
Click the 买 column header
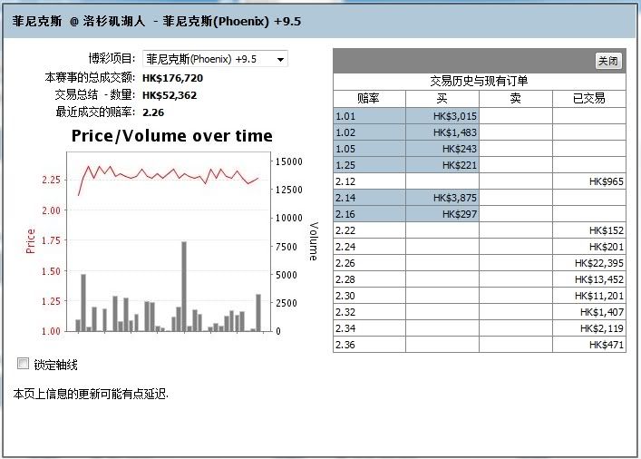pyautogui.click(x=442, y=98)
